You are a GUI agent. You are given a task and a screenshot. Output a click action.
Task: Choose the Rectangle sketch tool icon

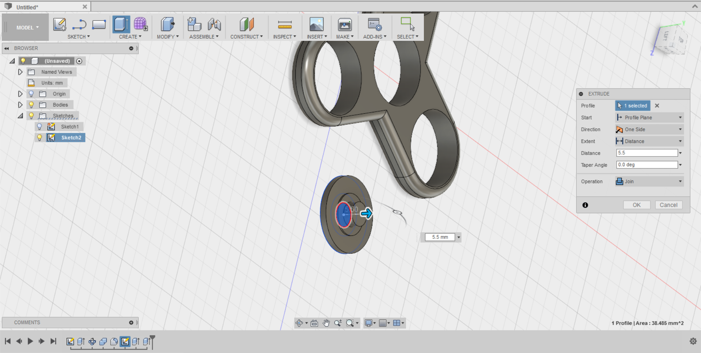click(99, 24)
